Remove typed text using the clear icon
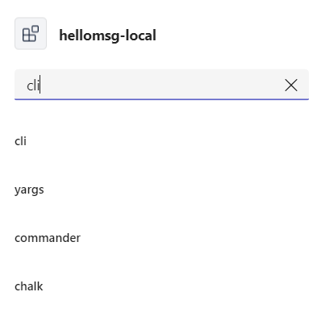Screen dimensions: 317x317 pos(291,86)
